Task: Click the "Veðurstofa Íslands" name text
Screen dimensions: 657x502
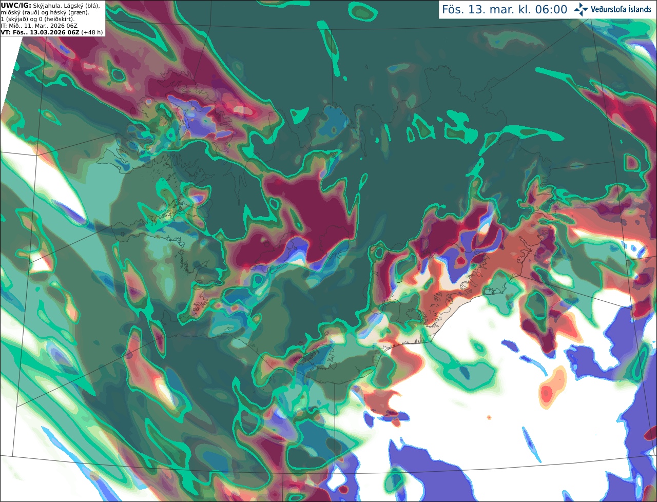Action: pos(621,9)
